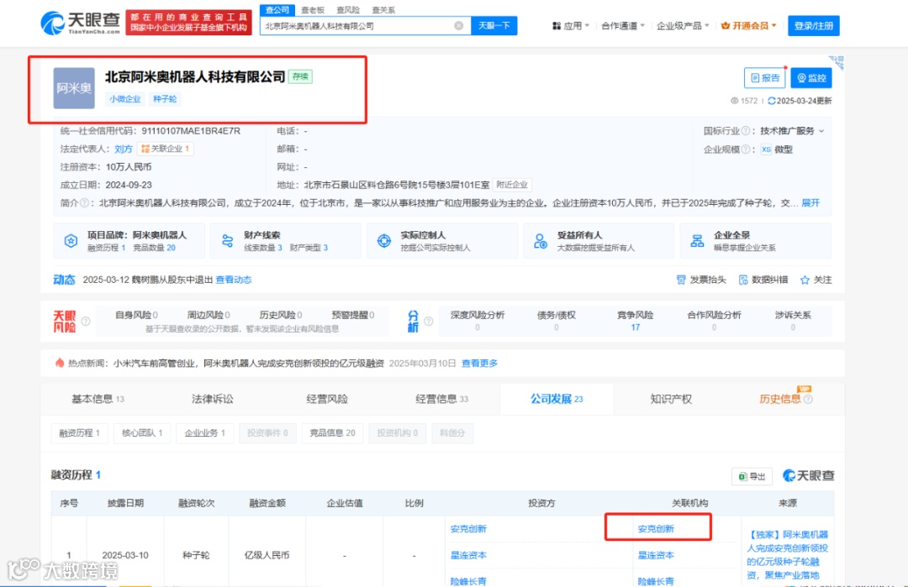The height and width of the screenshot is (587, 908).
Task: Open the 受益所有人 person icon
Action: coord(541,240)
